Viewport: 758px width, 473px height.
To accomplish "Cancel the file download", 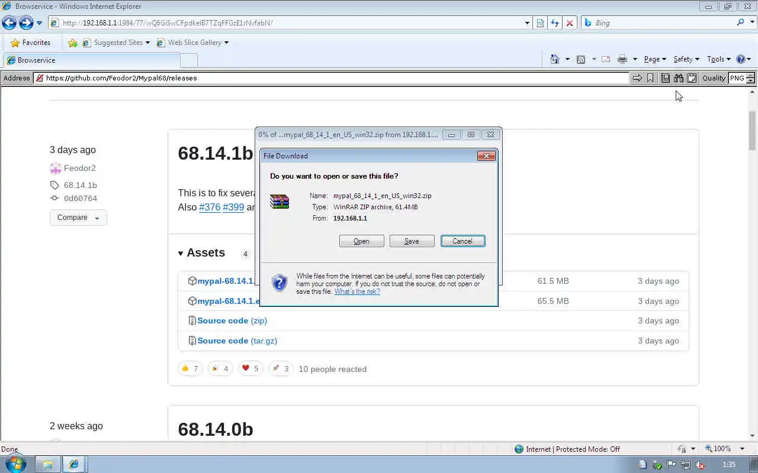I will point(462,241).
